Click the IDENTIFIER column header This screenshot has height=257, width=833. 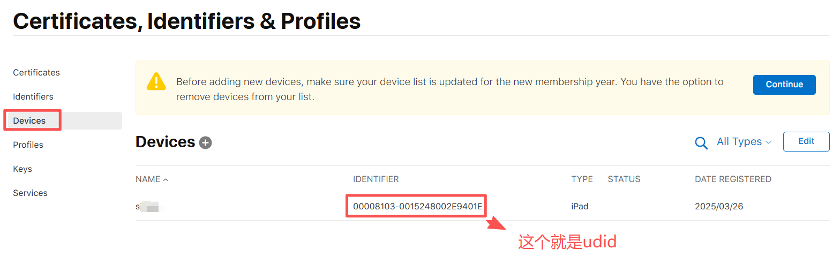(376, 179)
